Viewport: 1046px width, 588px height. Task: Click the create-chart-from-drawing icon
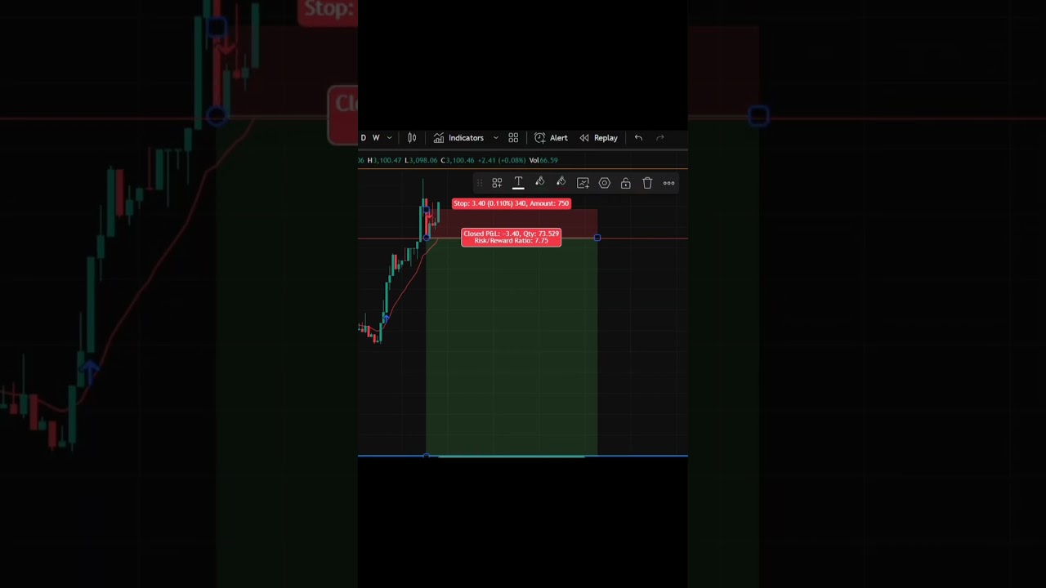(583, 183)
